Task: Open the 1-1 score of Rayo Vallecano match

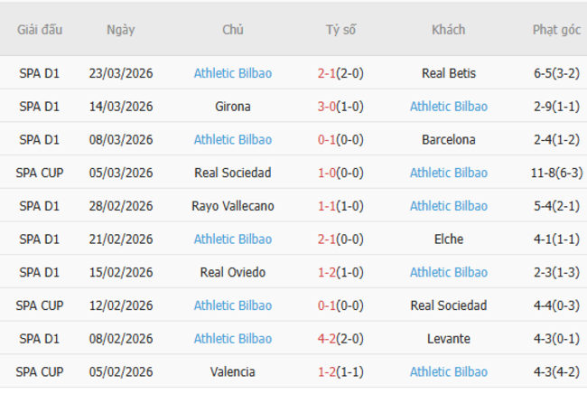Action: pos(327,206)
